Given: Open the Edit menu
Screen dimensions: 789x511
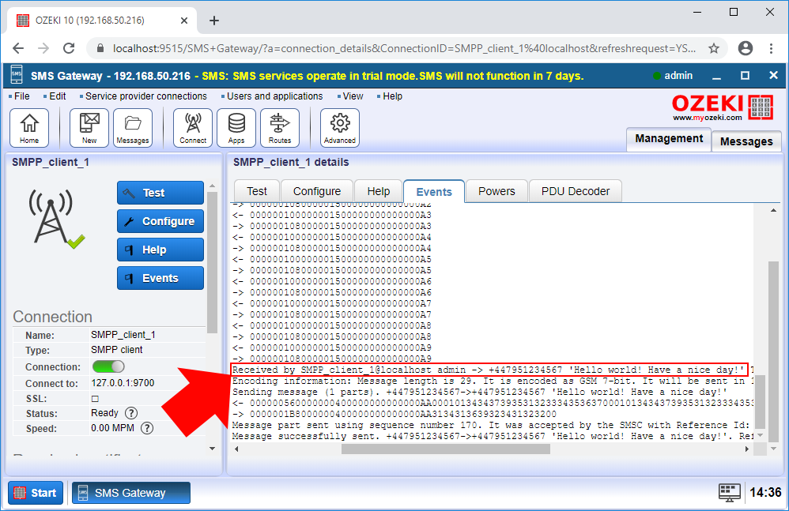Looking at the screenshot, I should coord(58,96).
